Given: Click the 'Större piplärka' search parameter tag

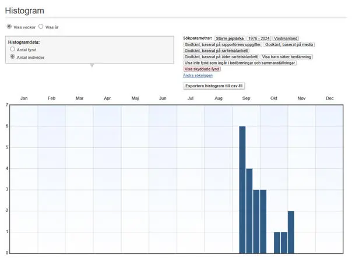Looking at the screenshot, I should click(230, 38).
